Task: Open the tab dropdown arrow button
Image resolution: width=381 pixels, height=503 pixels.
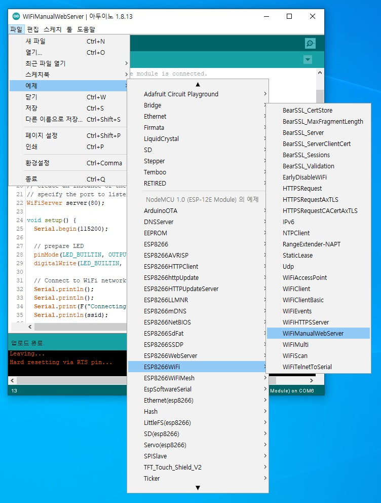Action: pos(308,60)
